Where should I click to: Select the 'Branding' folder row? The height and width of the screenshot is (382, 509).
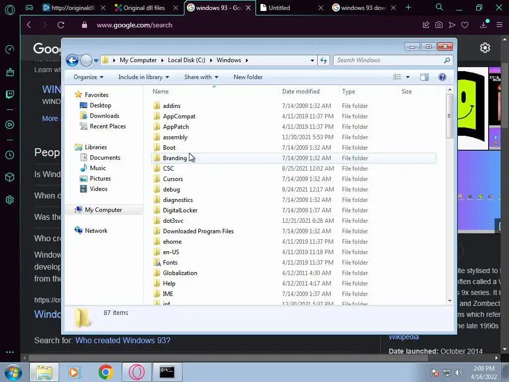pos(293,158)
